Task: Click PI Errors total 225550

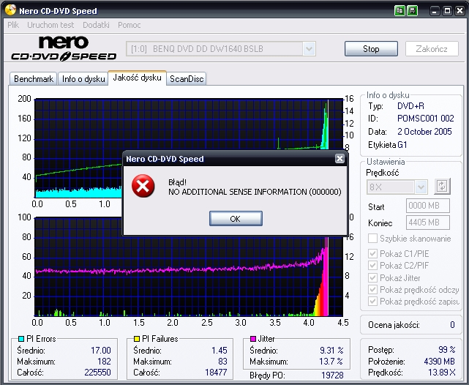Action: pyautogui.click(x=97, y=373)
